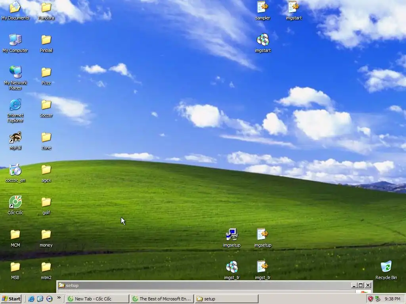Maximize the setup window
The image size is (406, 304).
[x=361, y=285]
